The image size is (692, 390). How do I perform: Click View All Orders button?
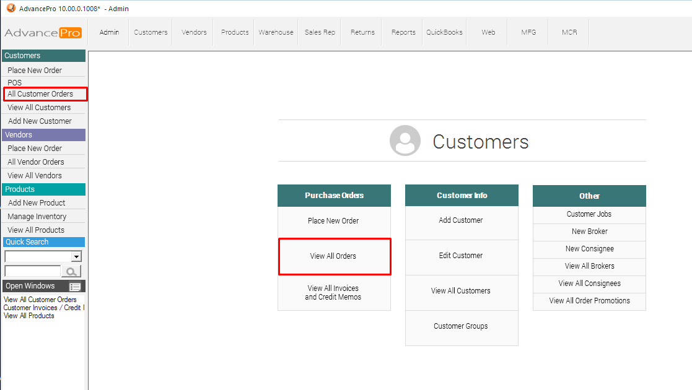click(334, 256)
